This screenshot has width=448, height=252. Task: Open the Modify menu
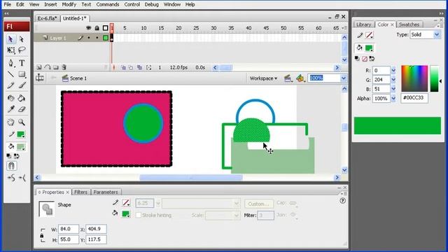coord(69,5)
